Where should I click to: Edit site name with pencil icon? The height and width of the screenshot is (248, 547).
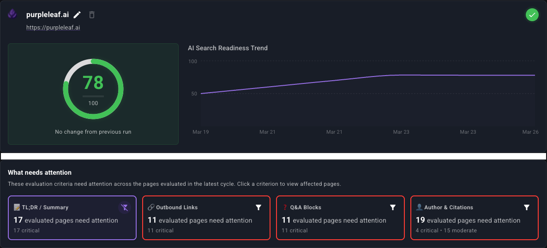77,15
